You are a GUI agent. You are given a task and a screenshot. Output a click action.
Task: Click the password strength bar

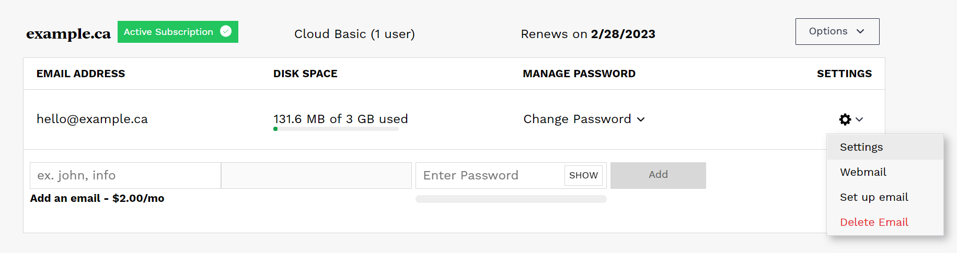tap(511, 199)
